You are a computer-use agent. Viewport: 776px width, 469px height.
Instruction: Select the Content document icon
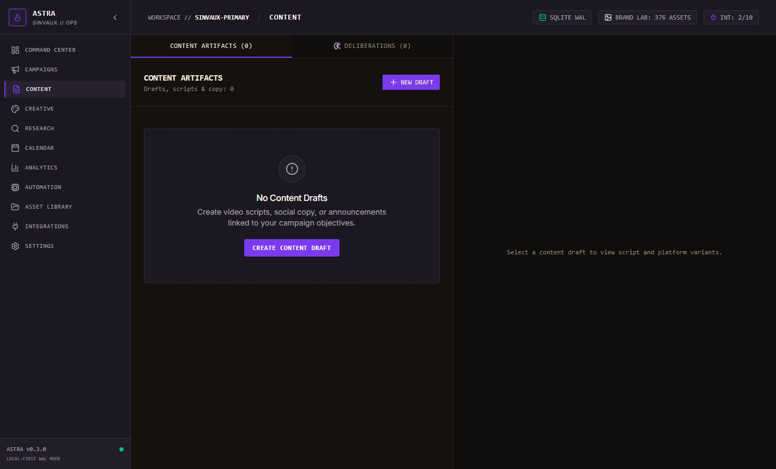coord(16,89)
